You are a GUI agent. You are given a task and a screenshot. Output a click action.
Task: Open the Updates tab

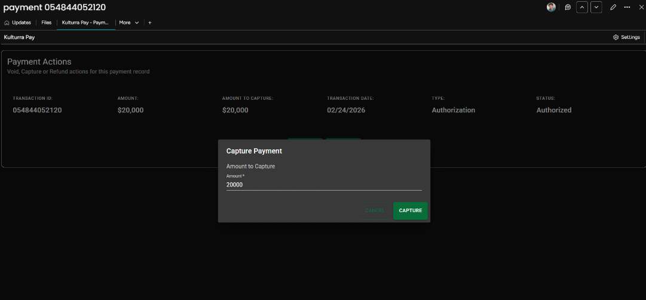point(18,23)
